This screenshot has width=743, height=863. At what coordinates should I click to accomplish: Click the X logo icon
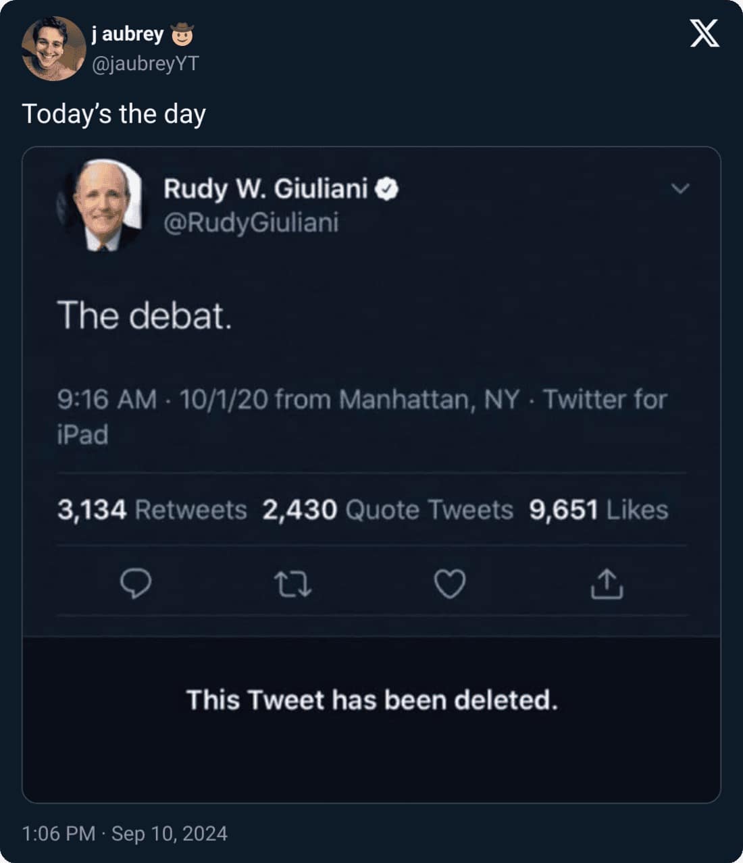704,32
